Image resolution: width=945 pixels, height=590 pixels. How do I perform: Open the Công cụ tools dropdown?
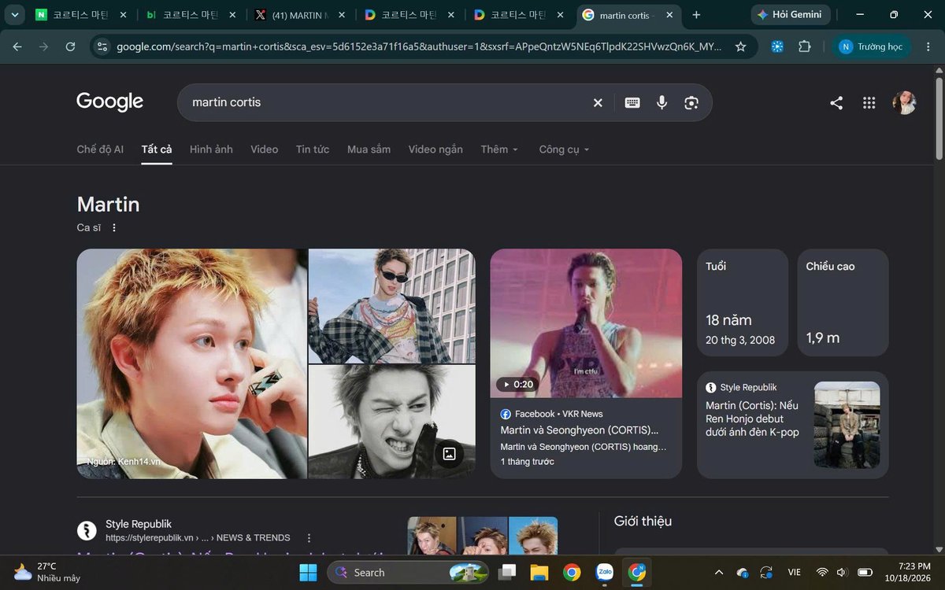(565, 149)
